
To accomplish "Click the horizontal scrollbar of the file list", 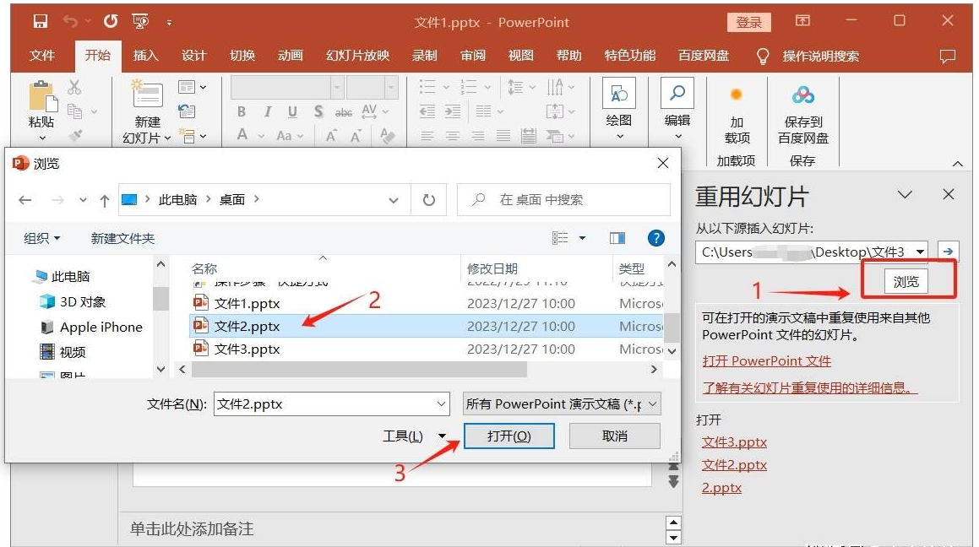I will (360, 369).
